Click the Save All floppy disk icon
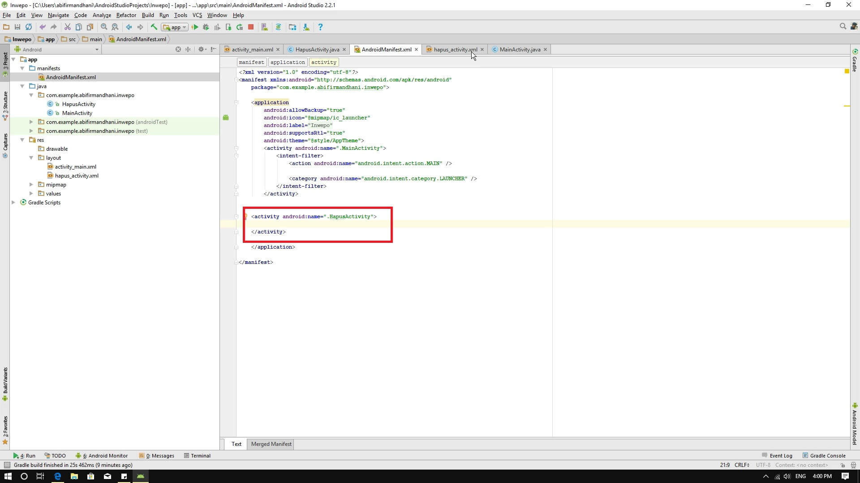860x483 pixels. (x=17, y=27)
